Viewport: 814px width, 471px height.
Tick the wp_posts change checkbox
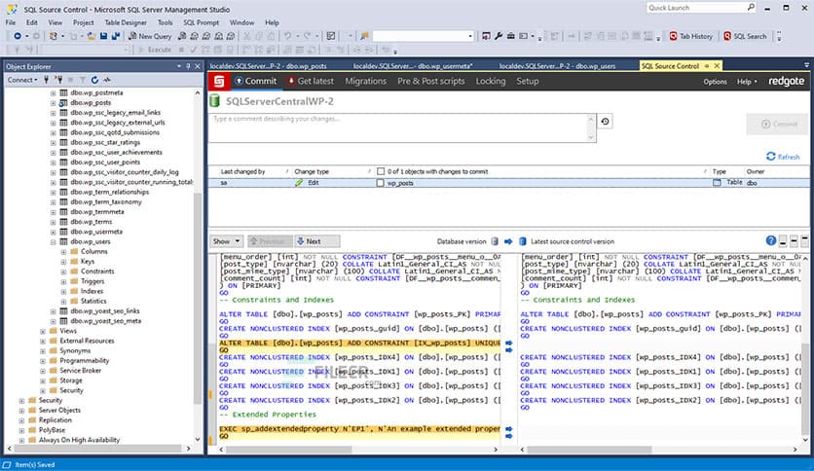coord(381,183)
